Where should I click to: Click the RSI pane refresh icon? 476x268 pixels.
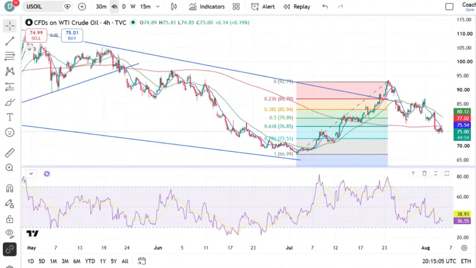coord(47,174)
